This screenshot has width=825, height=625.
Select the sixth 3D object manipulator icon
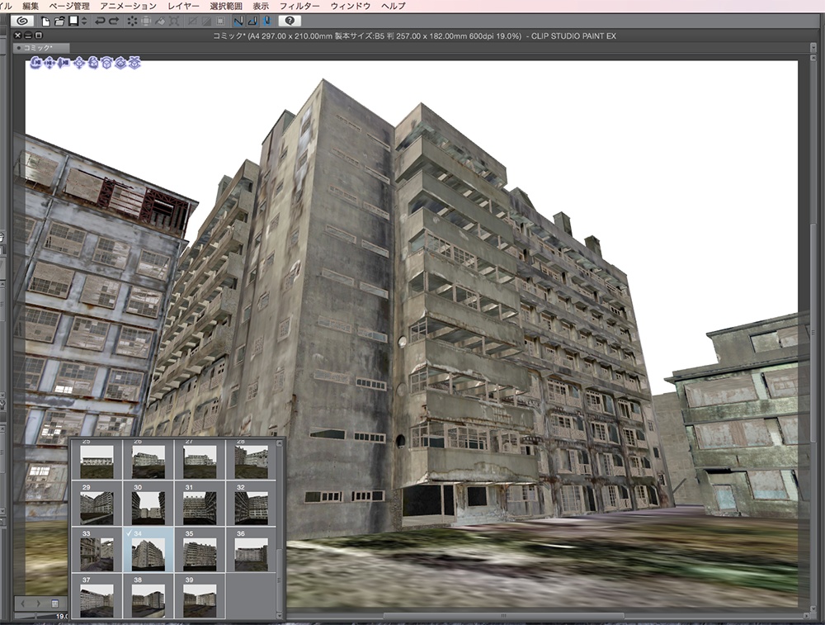pyautogui.click(x=106, y=64)
